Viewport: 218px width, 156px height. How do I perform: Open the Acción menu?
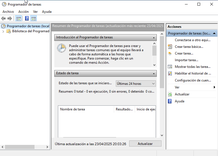23,12
